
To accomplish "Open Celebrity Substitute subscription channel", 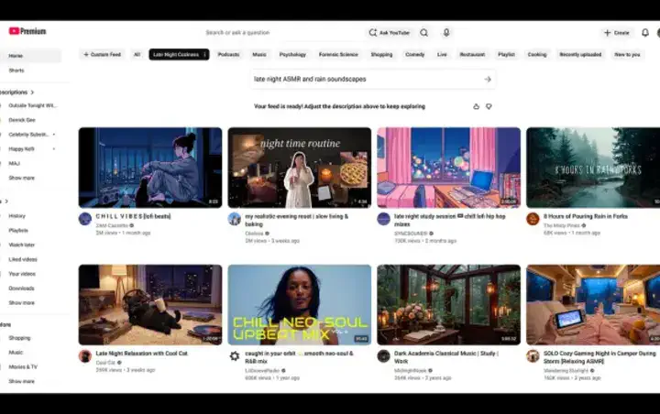I will click(30, 135).
